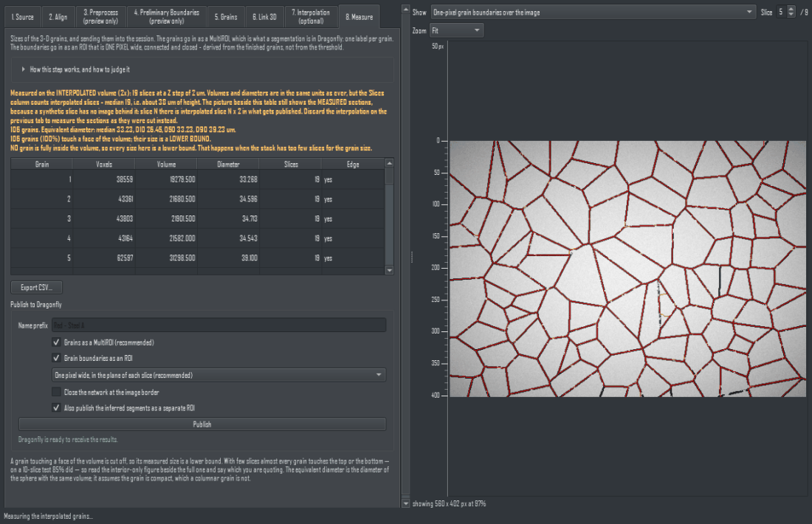
Task: Increase the Slice number with up arrow
Action: click(x=791, y=9)
